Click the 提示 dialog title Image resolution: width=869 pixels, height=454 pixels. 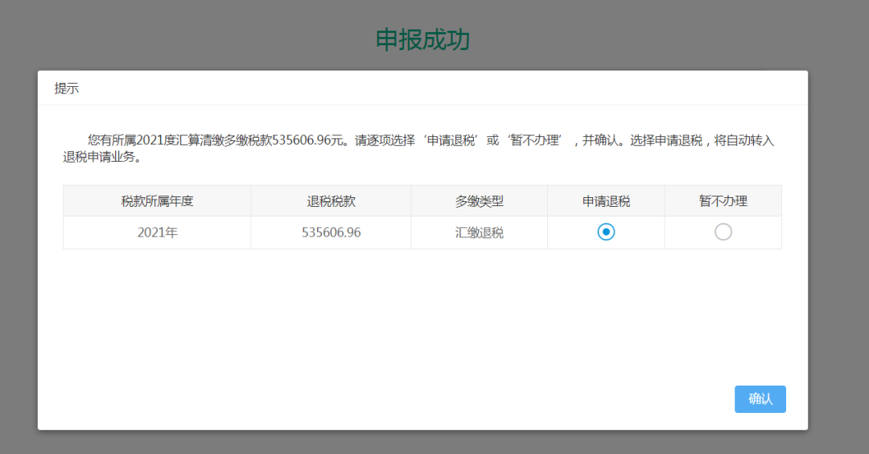67,89
